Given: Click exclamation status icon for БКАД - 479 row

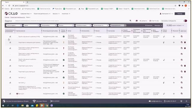Looking at the screenshot, I should [x=64, y=88].
